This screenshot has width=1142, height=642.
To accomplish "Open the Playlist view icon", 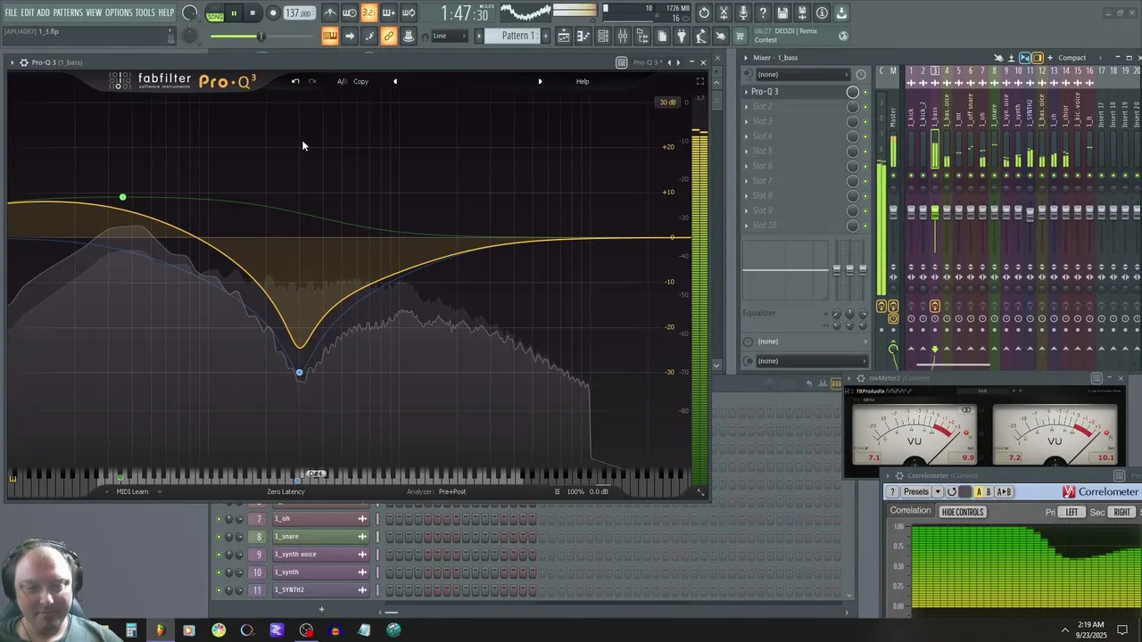I will point(563,36).
